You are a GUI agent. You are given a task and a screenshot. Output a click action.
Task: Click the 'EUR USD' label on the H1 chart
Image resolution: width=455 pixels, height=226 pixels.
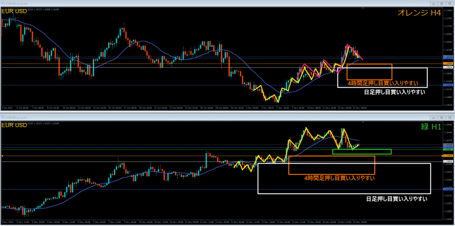click(x=15, y=125)
